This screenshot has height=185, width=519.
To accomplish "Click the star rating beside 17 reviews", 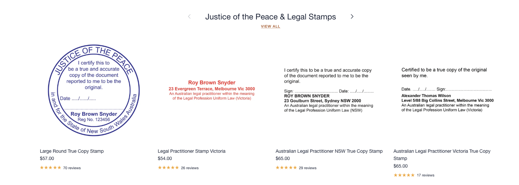I will pyautogui.click(x=404, y=175).
